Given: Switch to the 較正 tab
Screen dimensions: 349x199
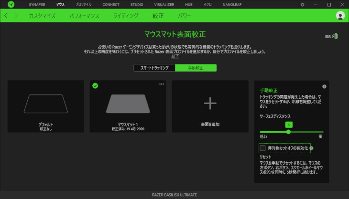Looking at the screenshot, I should pyautogui.click(x=158, y=16).
